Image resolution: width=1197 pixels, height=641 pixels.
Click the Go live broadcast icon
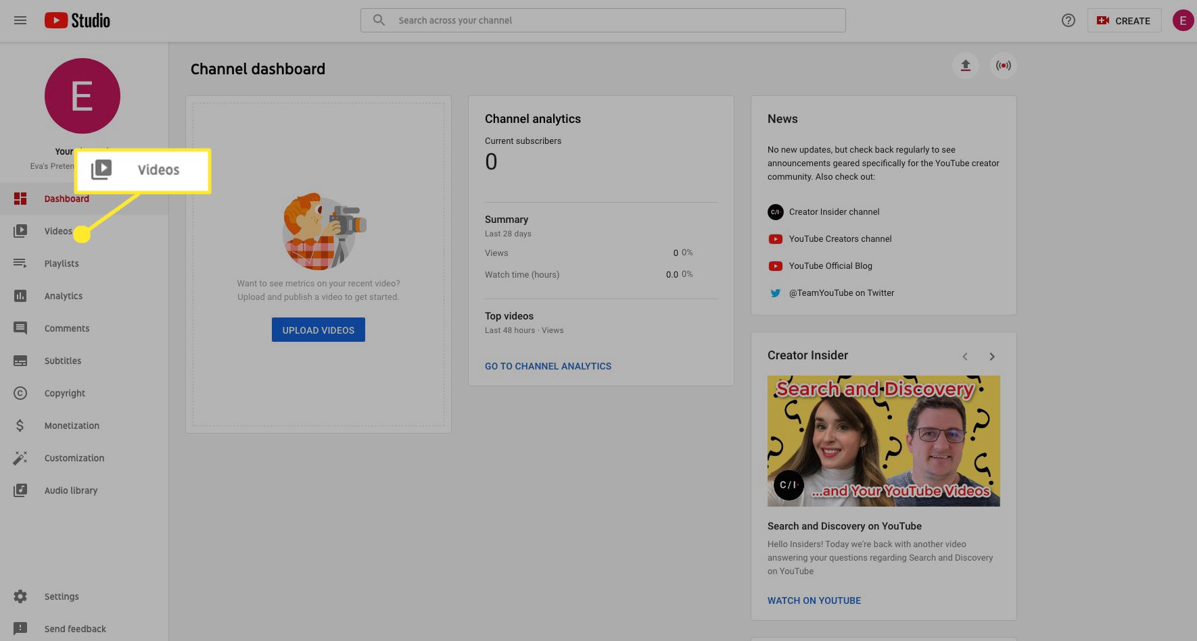[1004, 66]
